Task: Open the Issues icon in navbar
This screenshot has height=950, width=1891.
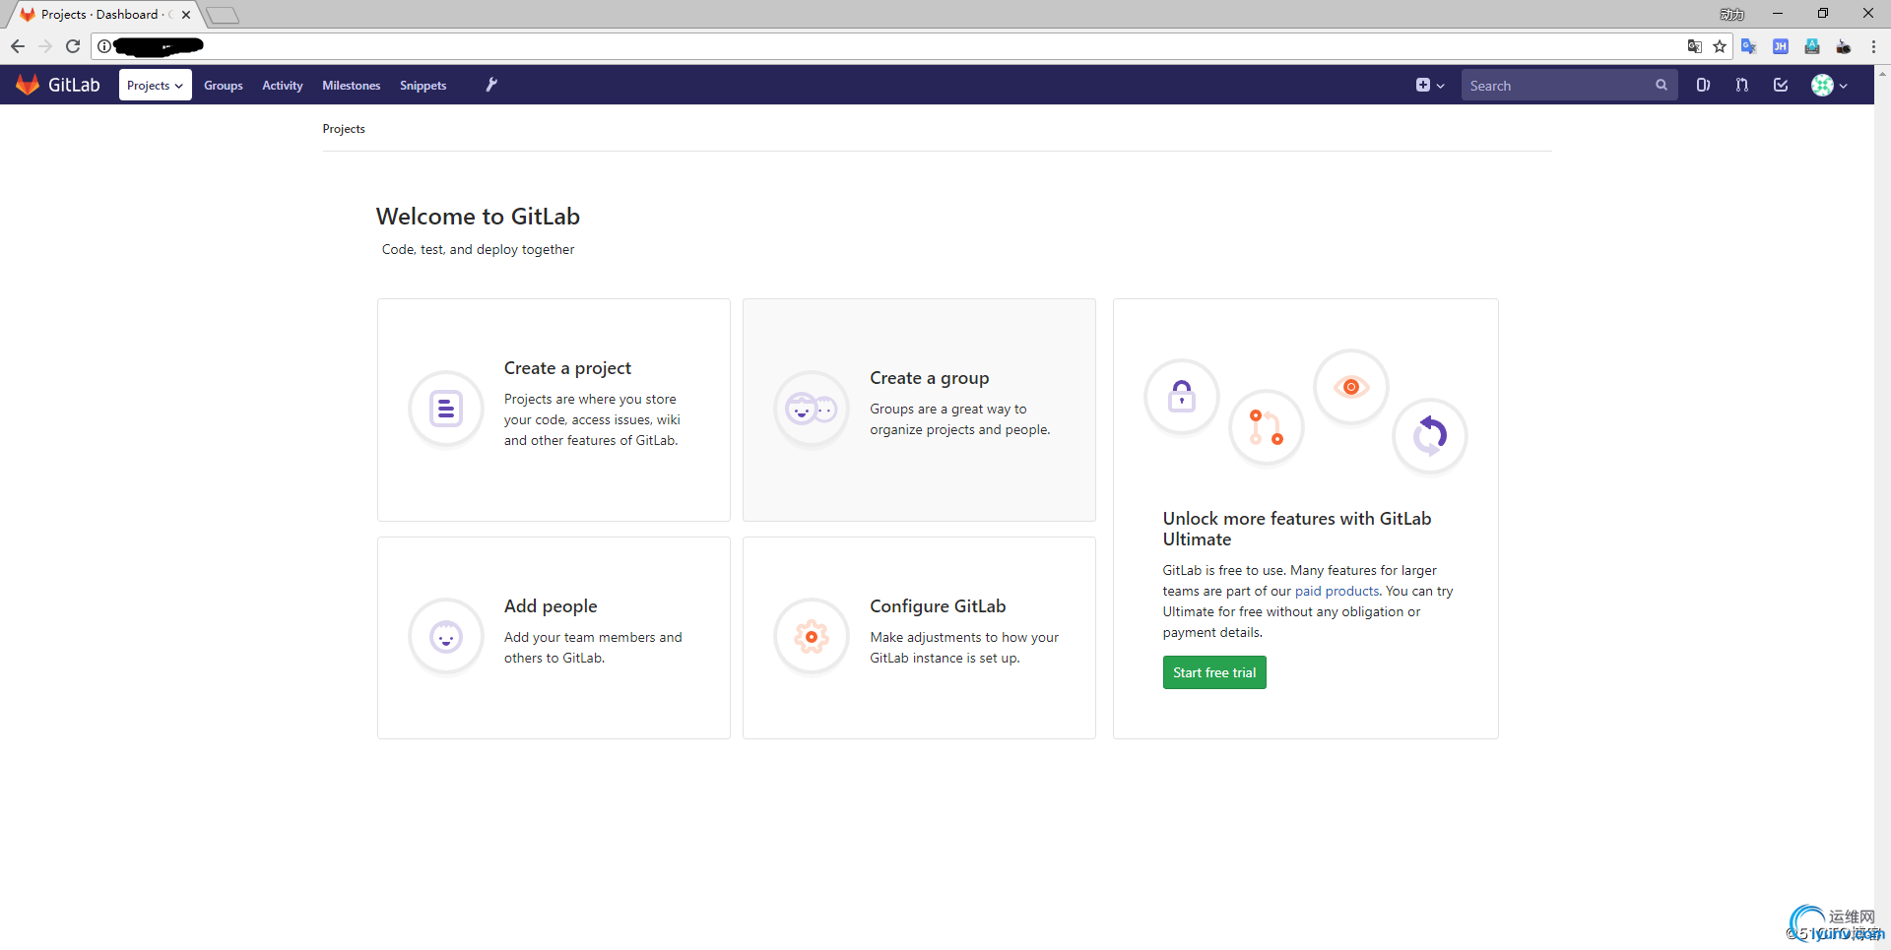Action: 1703,86
